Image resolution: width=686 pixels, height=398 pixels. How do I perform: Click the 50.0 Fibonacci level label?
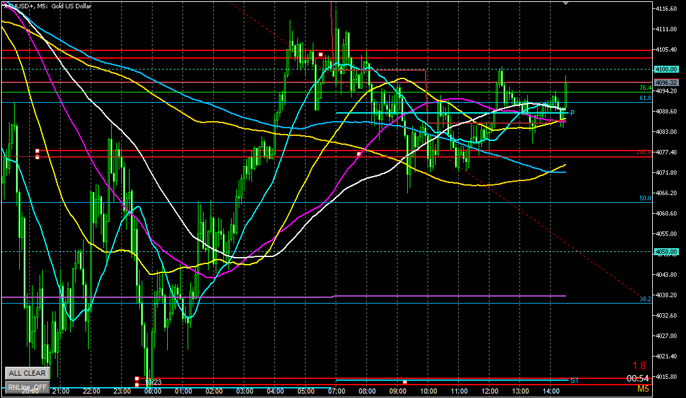click(645, 198)
